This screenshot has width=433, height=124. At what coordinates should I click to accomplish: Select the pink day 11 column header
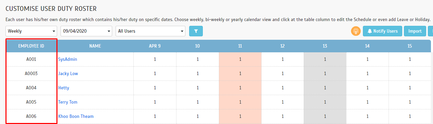coord(240,46)
